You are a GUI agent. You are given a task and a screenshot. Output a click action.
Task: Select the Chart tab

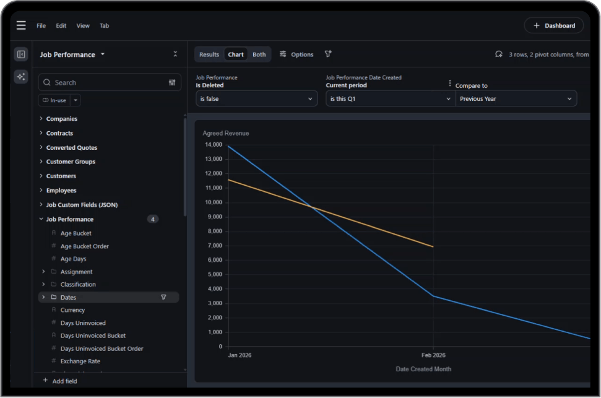coord(236,54)
